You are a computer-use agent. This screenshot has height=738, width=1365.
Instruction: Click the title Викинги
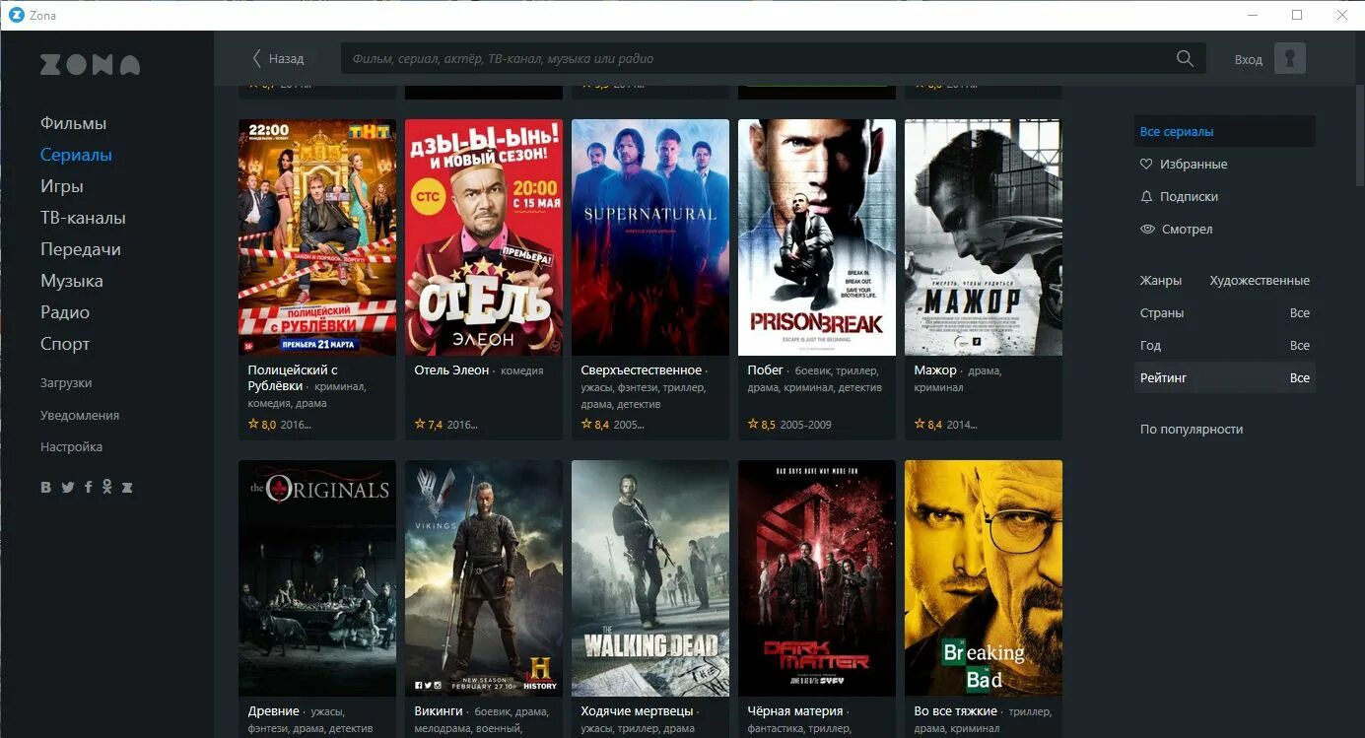(439, 711)
